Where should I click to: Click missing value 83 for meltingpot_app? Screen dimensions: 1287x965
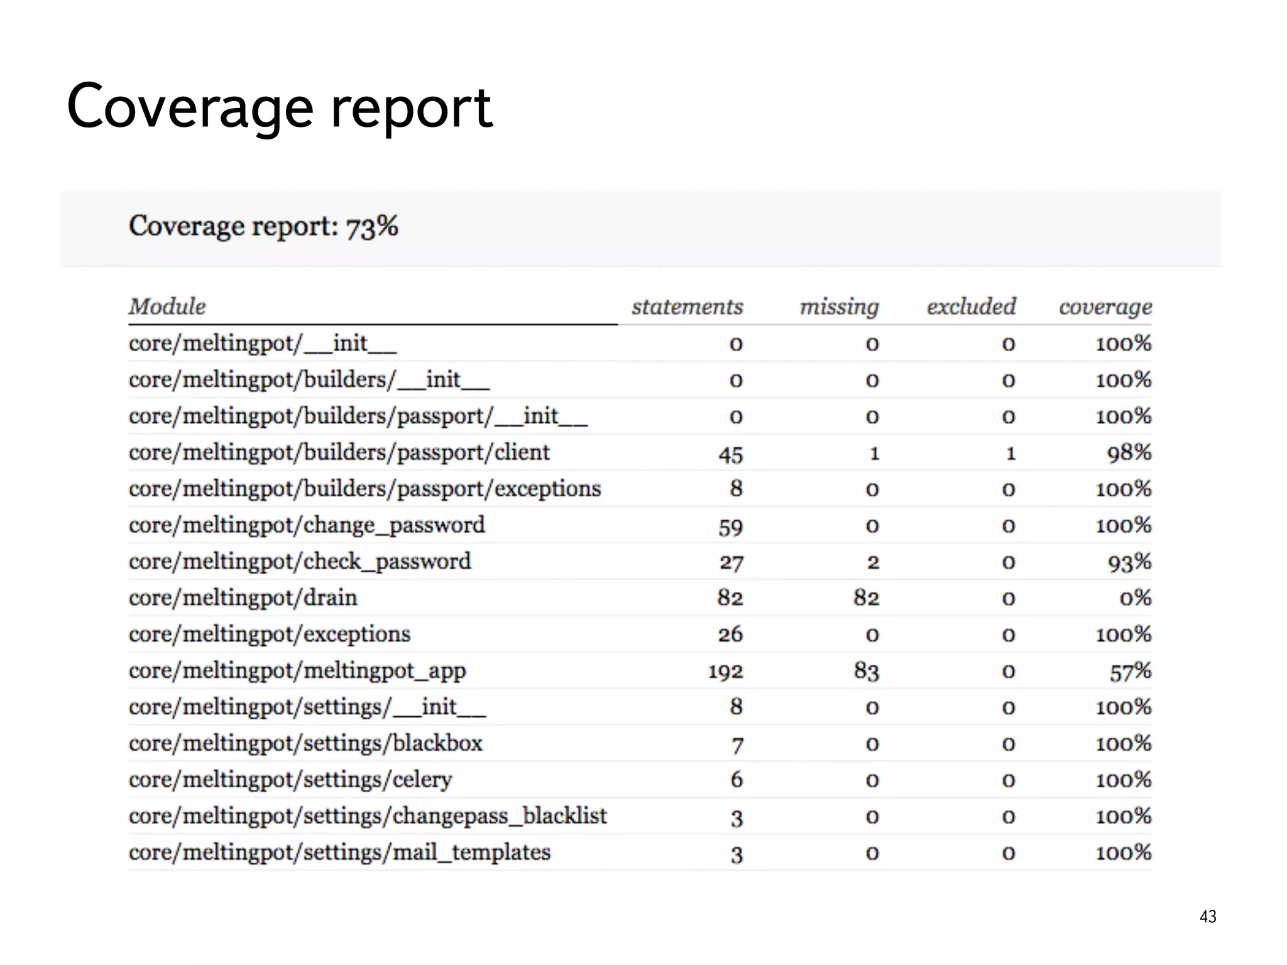(867, 672)
